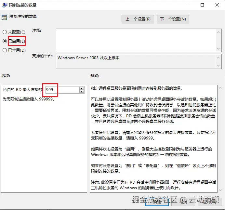Click supported platforms box scroll-down arrow
The width and height of the screenshot is (225, 210).
[218, 66]
